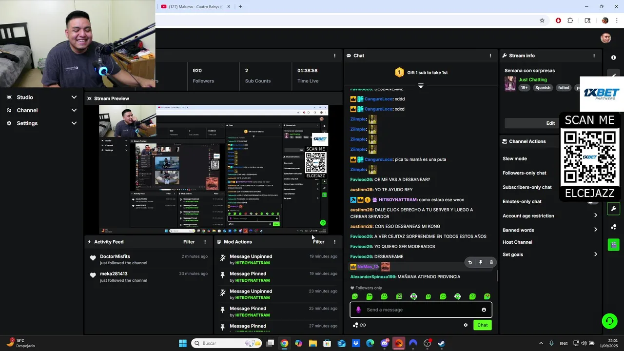This screenshot has width=624, height=351.
Task: Click the Just Chatting category link
Action: (x=532, y=79)
